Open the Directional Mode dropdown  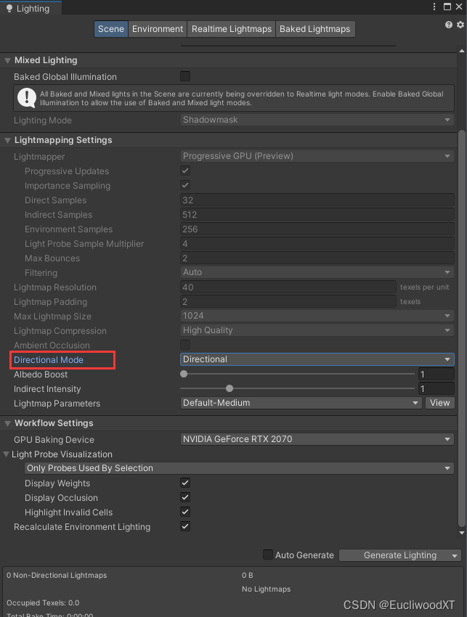317,359
